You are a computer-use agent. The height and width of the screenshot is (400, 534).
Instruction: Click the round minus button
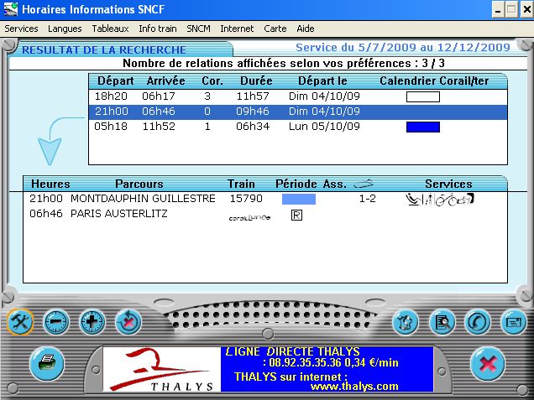pos(56,320)
